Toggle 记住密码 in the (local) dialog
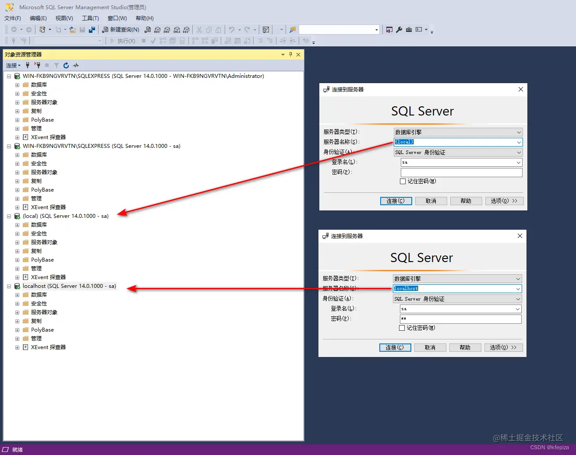Viewport: 576px width, 455px height. coord(403,181)
